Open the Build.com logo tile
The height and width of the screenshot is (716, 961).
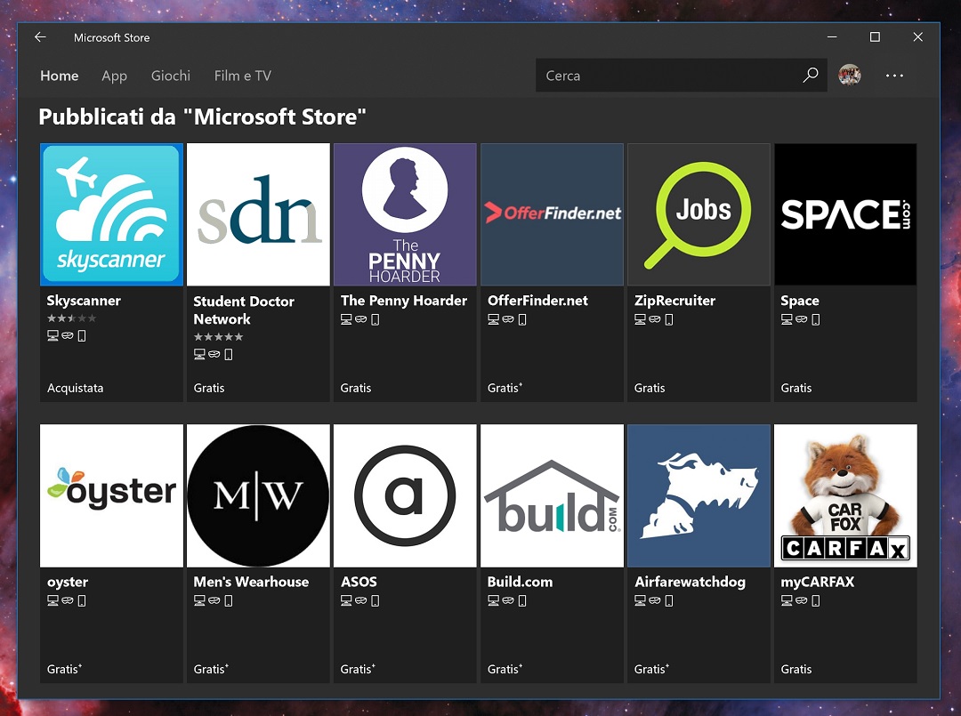click(x=553, y=495)
